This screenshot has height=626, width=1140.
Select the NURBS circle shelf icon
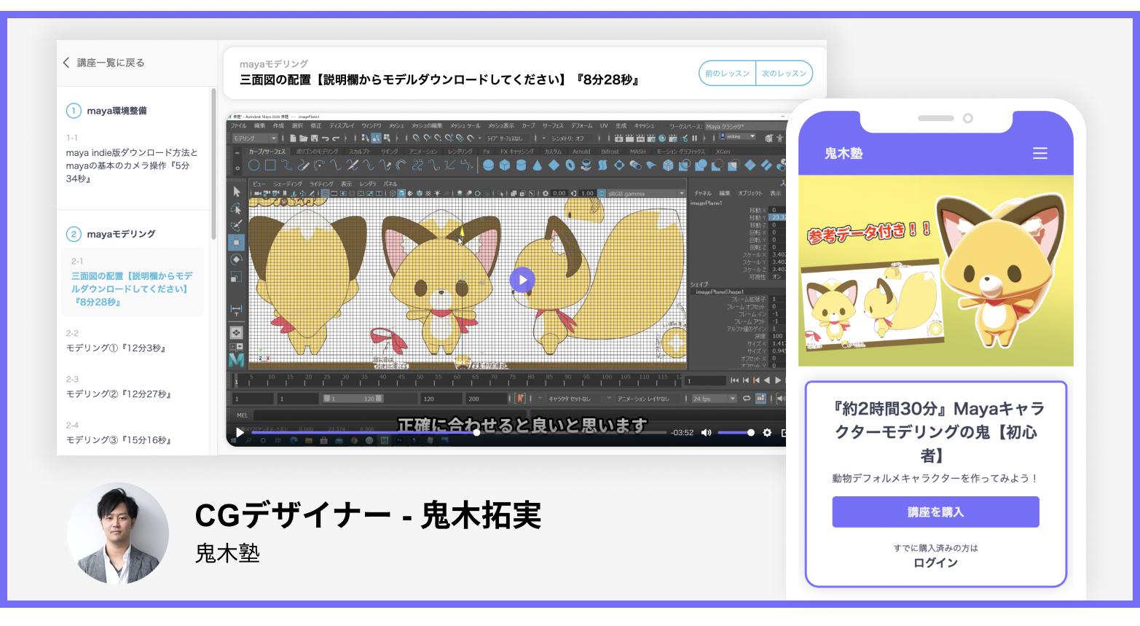click(254, 165)
